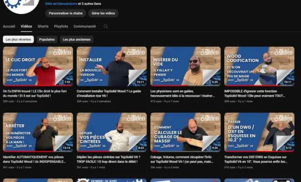The height and width of the screenshot is (182, 301).
Task: Click '510 vues • il y a 2 mois' text
Action: click(x=239, y=167)
